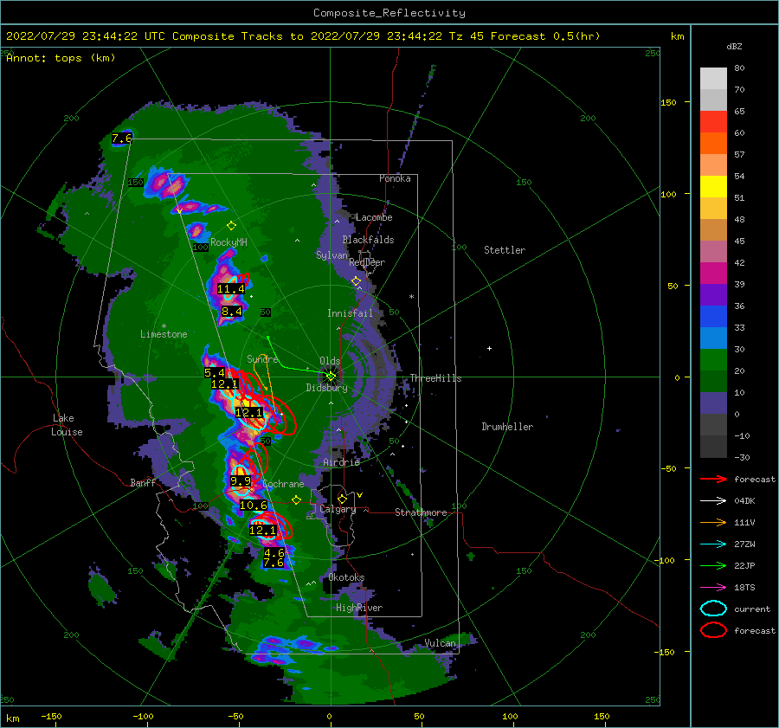The image size is (779, 728).
Task: Click the Sylvan location label
Action: [332, 255]
